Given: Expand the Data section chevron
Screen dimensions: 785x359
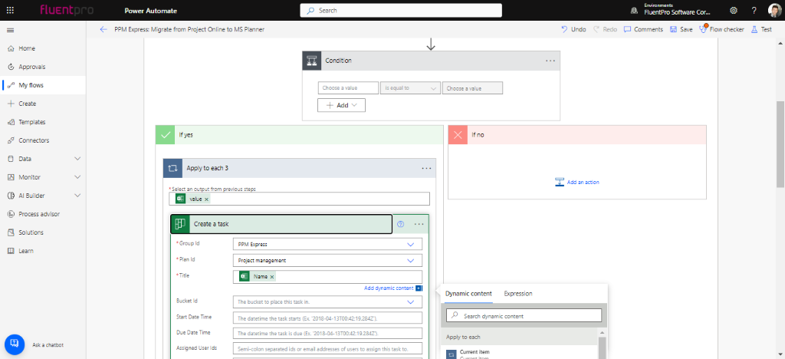Looking at the screenshot, I should coord(77,159).
